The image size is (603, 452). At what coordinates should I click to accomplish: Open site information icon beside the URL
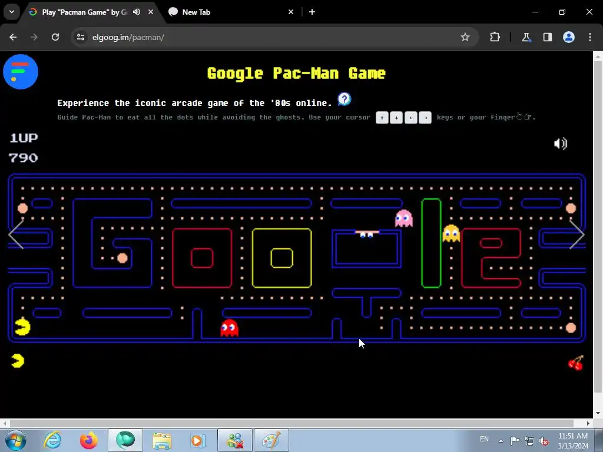(81, 37)
